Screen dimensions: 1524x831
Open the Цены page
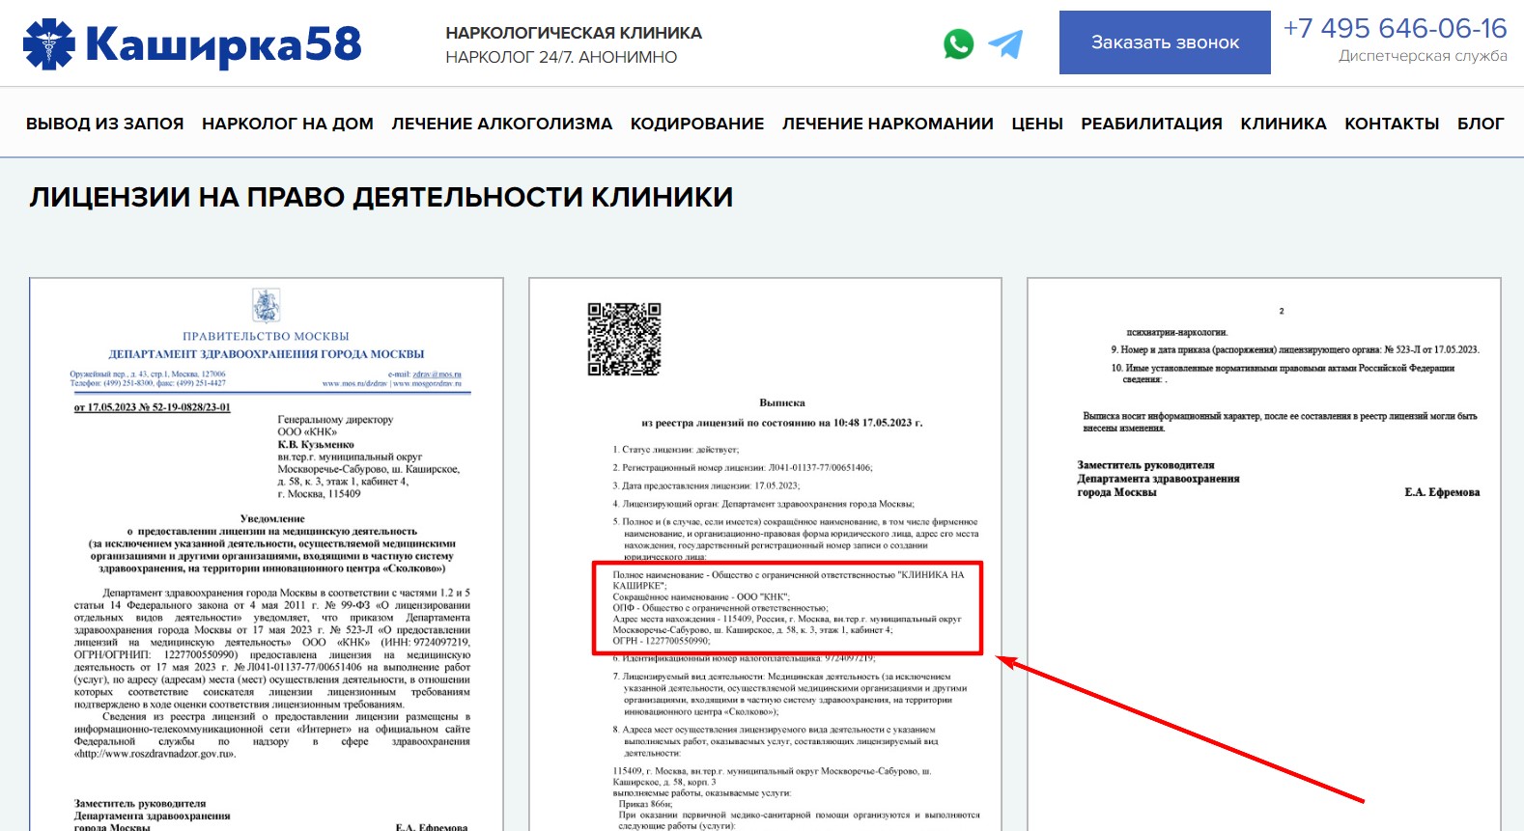click(x=1036, y=124)
